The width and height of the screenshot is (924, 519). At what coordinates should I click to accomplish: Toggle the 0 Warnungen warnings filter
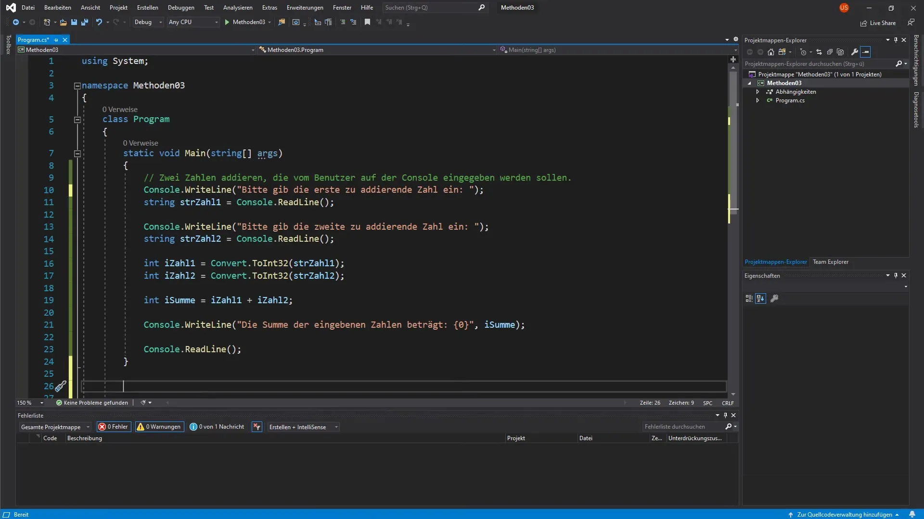(159, 427)
